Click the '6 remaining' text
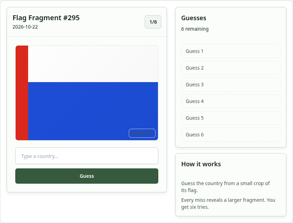Screen dimensions: 293x223 point(195,29)
